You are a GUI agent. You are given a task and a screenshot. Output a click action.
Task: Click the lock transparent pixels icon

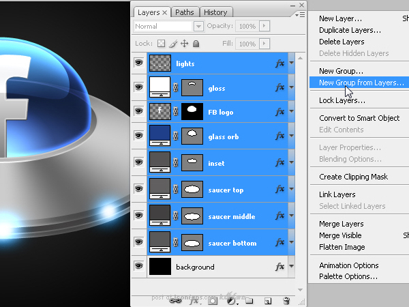[x=161, y=44]
